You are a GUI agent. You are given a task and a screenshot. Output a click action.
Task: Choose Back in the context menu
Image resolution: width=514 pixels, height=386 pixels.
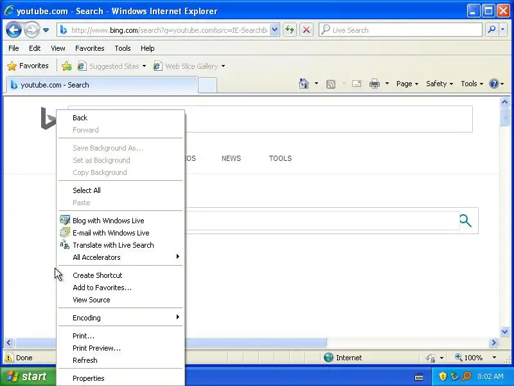(x=120, y=118)
